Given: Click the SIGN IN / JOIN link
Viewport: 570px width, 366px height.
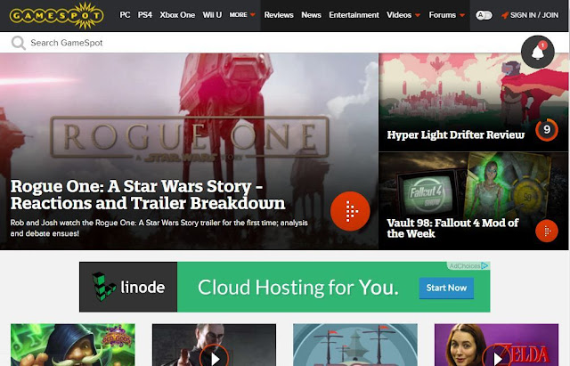Looking at the screenshot, I should 534,15.
